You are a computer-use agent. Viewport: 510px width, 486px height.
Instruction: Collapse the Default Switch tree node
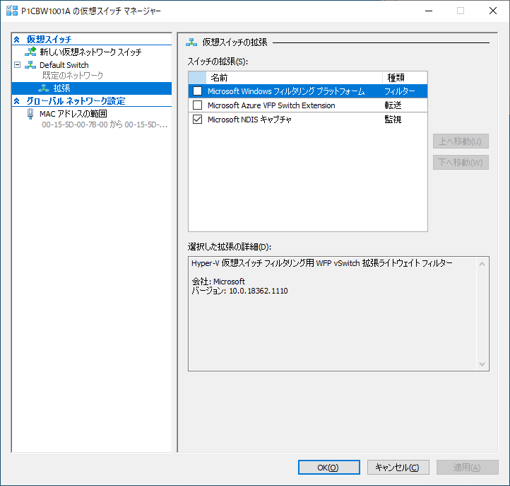click(17, 65)
